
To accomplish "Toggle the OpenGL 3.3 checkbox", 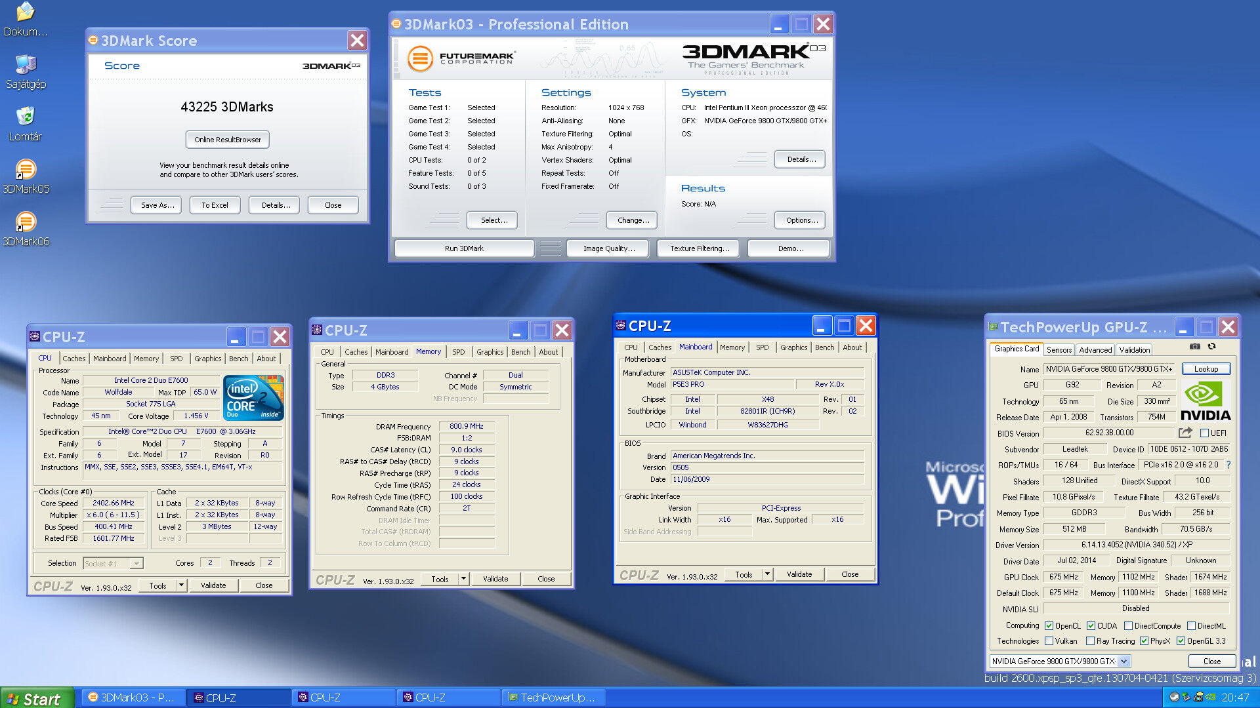I will pyautogui.click(x=1181, y=641).
